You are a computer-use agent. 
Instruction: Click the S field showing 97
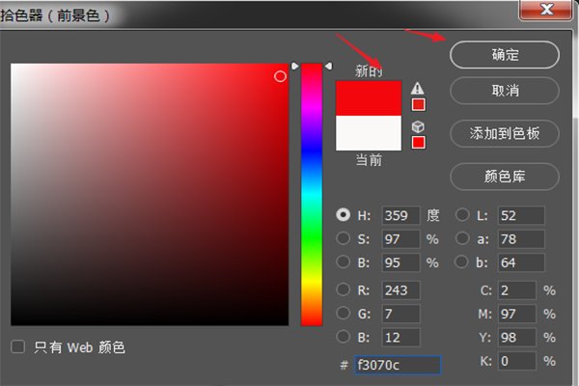click(x=400, y=239)
